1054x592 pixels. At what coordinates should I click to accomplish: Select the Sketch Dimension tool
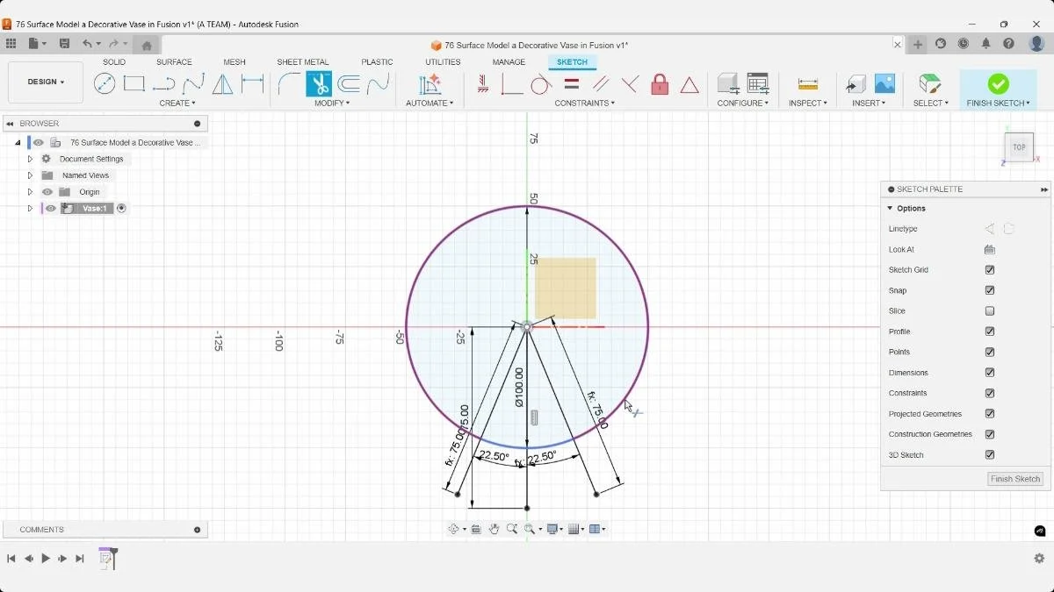pos(253,84)
